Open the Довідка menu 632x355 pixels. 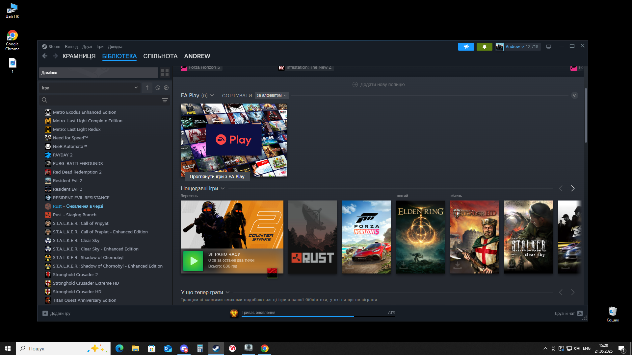[115, 47]
